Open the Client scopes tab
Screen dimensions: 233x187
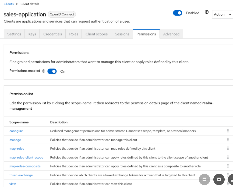(96, 34)
